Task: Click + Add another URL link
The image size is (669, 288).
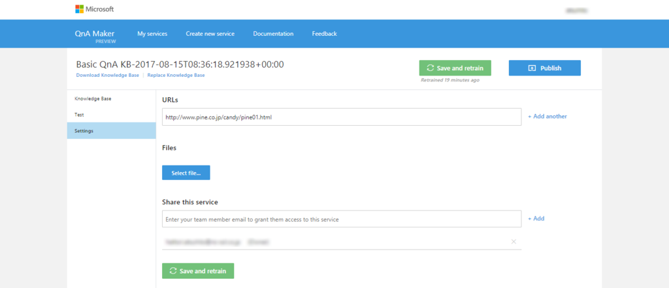Action: click(x=547, y=116)
